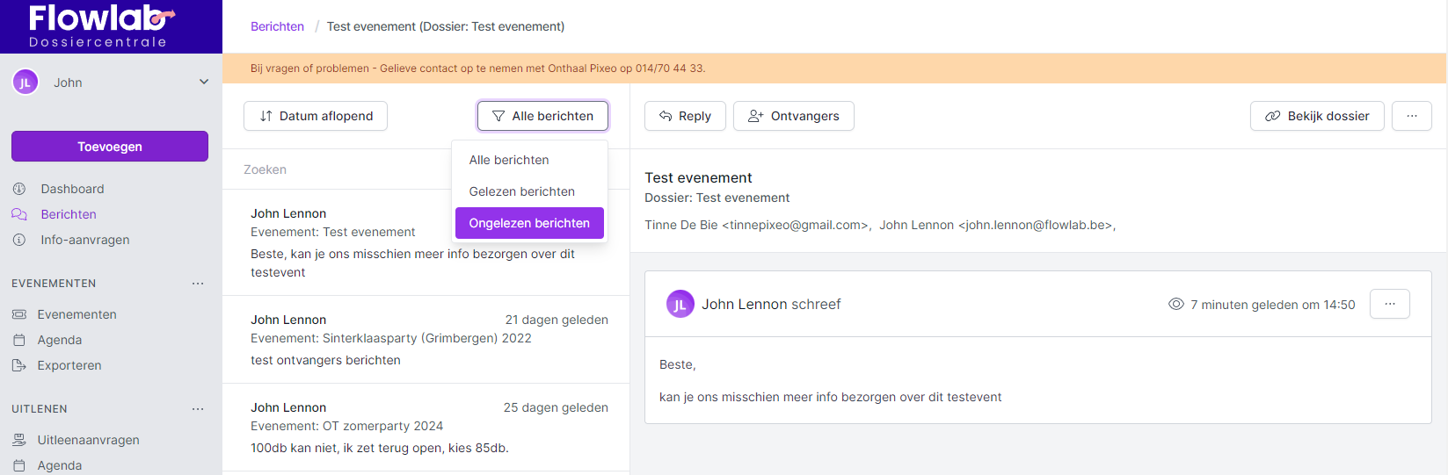Click the Reply button
The height and width of the screenshot is (475, 1448).
coord(685,116)
